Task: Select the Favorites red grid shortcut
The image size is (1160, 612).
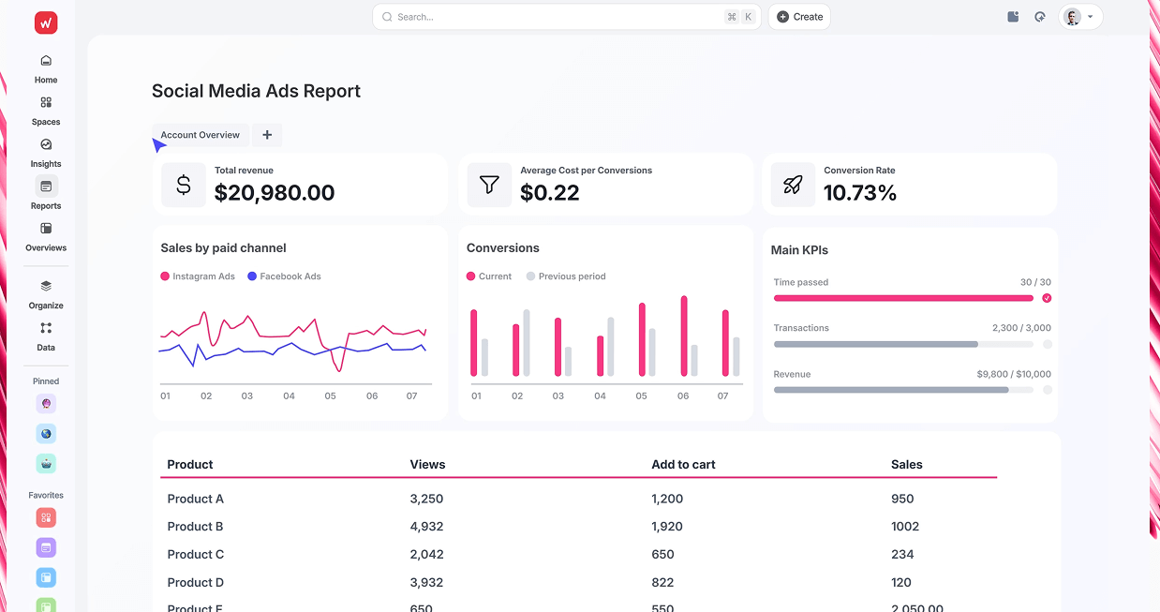Action: [x=45, y=516]
